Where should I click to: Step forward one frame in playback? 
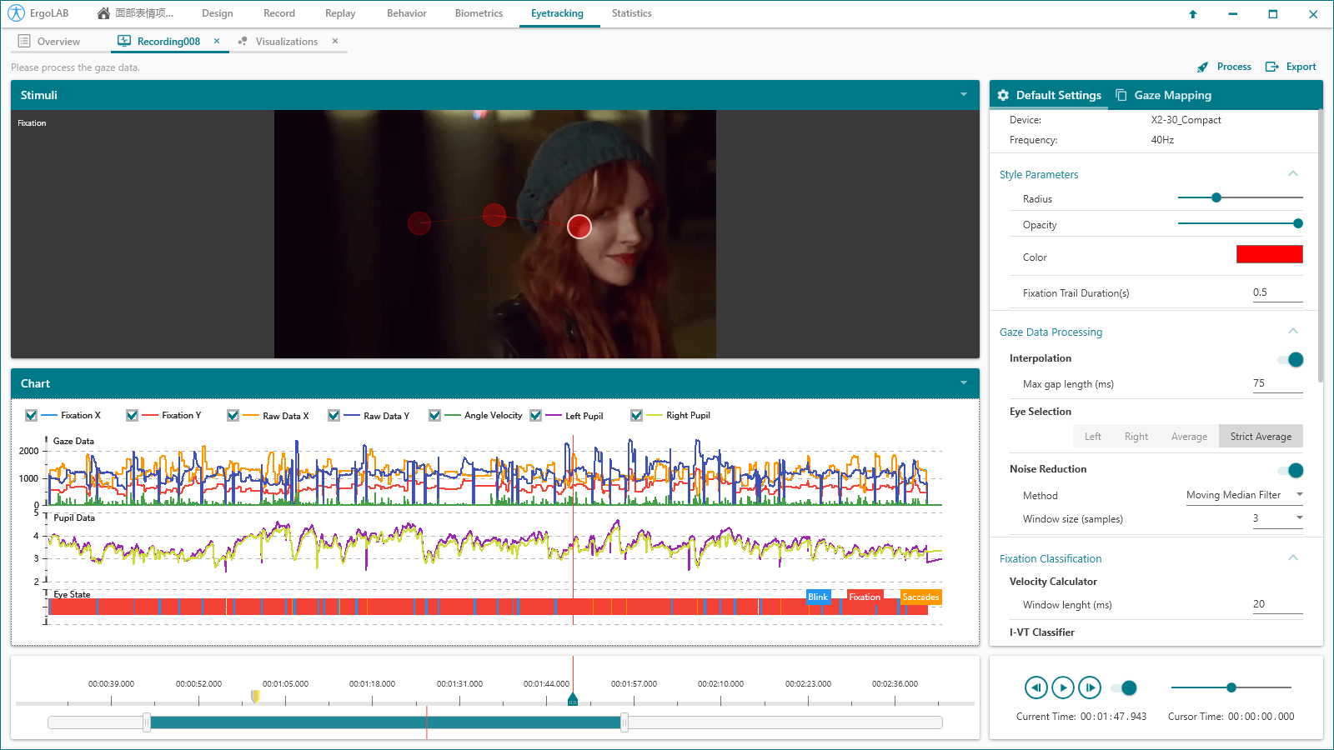1090,687
